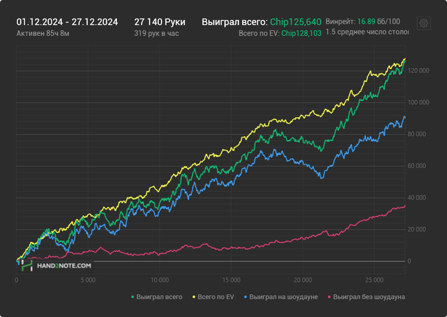
Task: Click the 20 000 x-axis label
Action: tap(303, 280)
